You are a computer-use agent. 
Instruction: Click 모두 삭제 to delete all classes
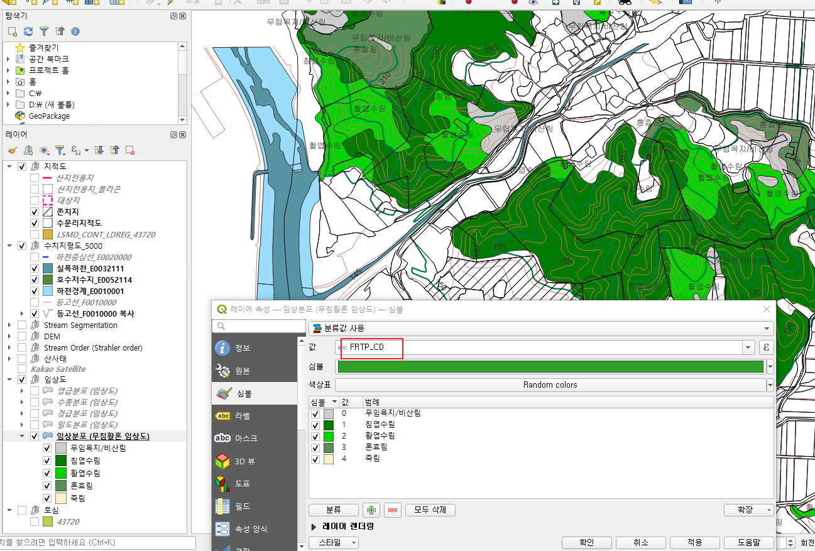tap(430, 510)
